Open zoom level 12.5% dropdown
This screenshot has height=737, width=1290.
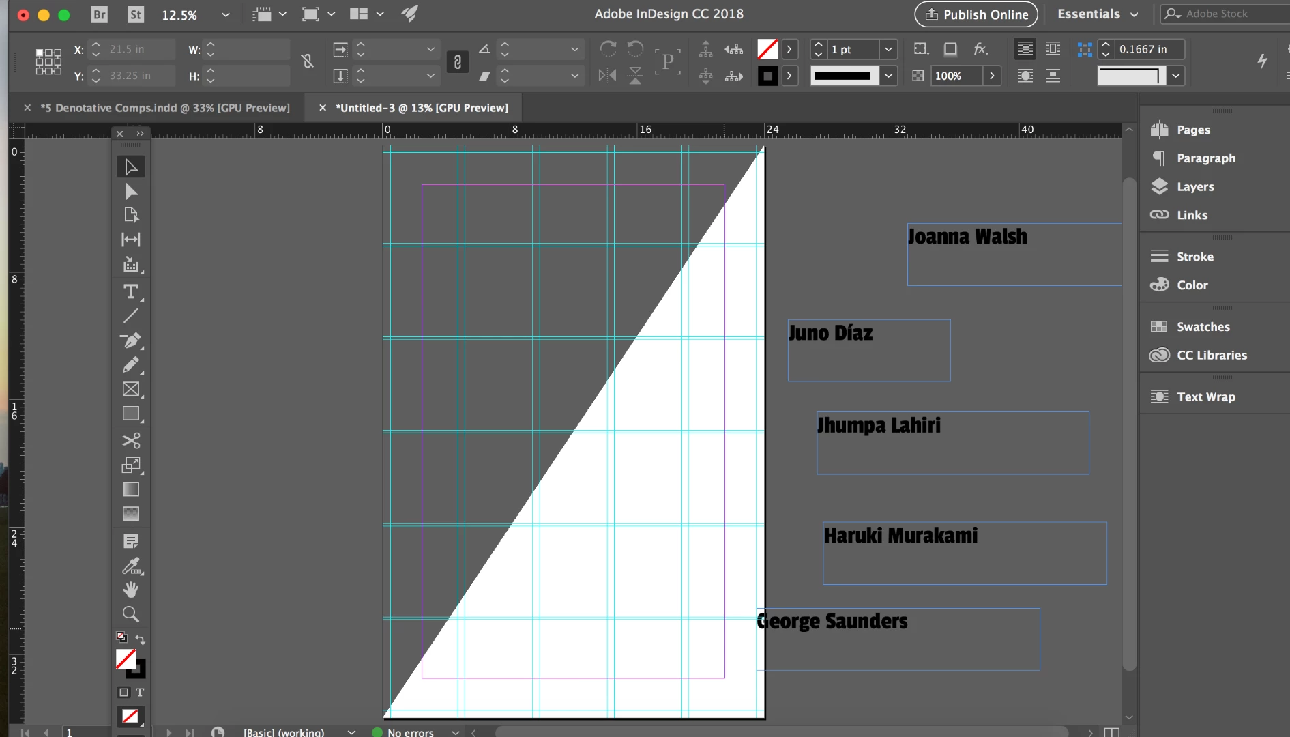pos(226,14)
